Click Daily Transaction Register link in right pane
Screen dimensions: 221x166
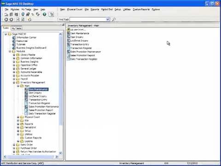tap(84, 59)
